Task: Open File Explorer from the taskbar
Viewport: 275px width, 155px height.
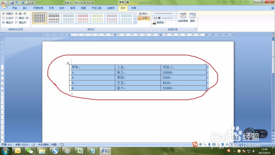Action: (x=42, y=151)
